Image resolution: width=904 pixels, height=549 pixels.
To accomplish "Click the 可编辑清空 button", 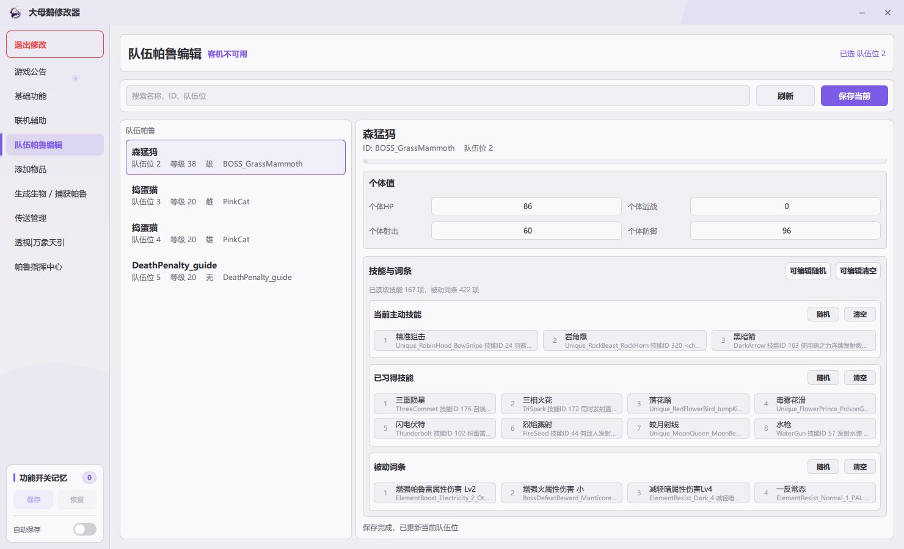I will [858, 271].
